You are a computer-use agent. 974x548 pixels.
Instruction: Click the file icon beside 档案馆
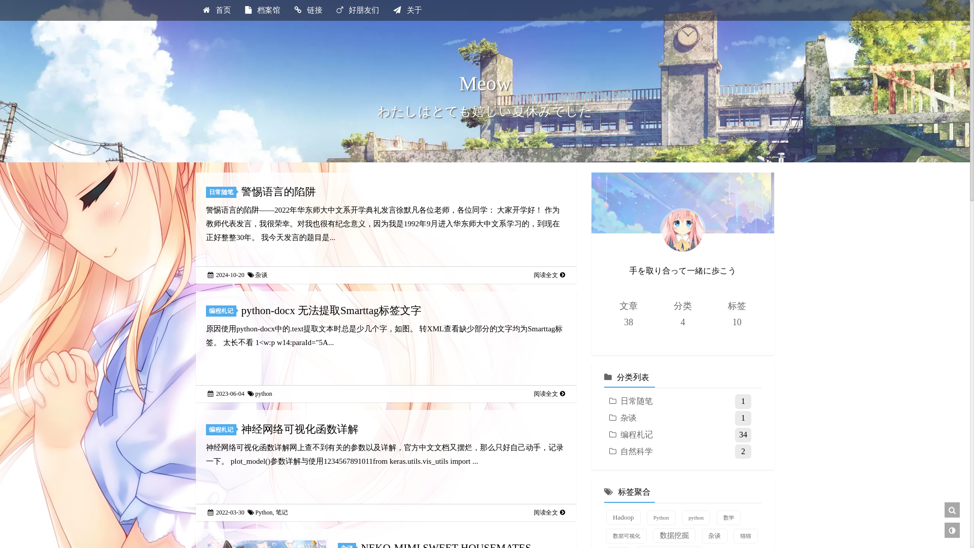click(249, 10)
